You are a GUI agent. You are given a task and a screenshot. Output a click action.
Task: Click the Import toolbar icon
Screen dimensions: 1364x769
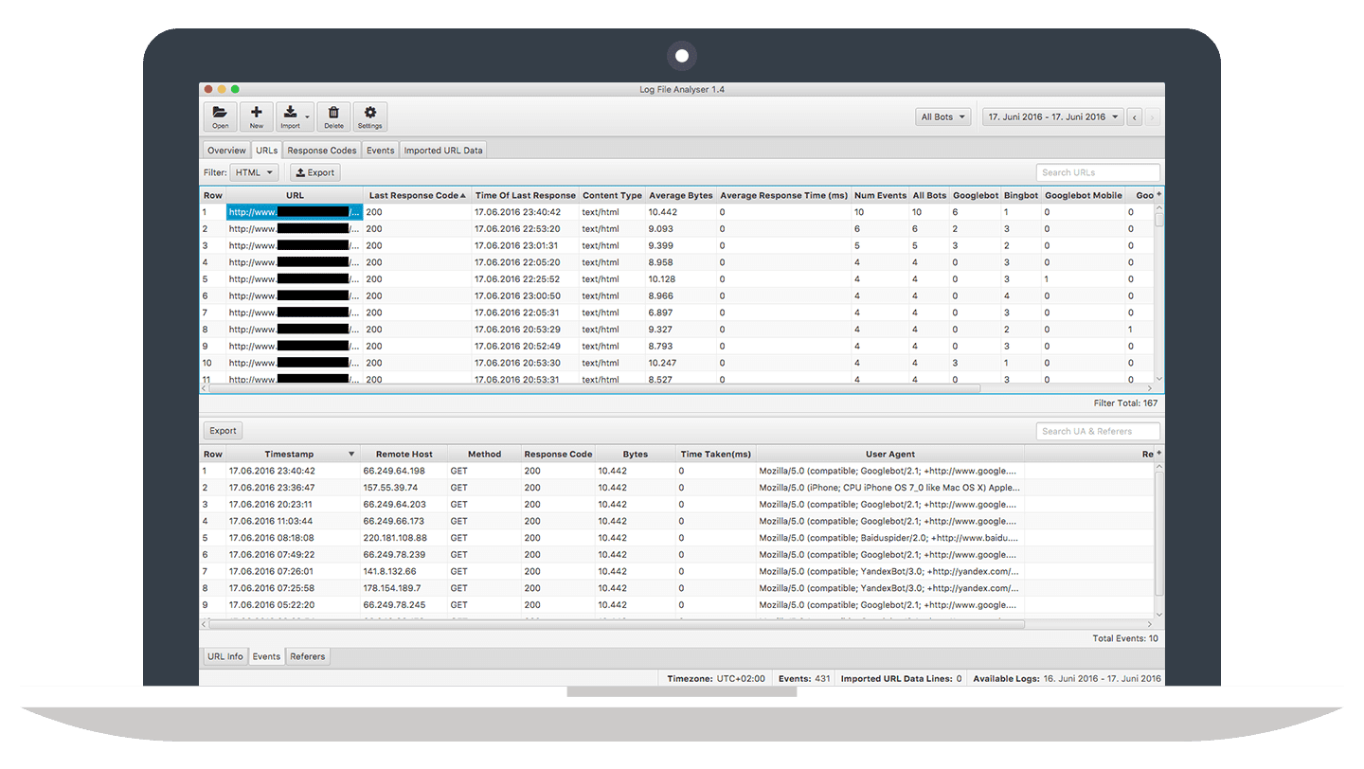point(290,116)
